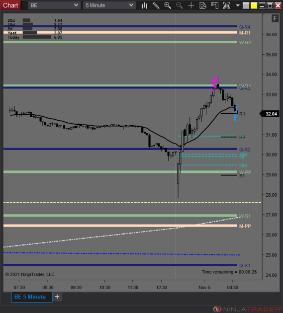Image resolution: width=283 pixels, height=313 pixels.
Task: Click the R1 daily pivot label
Action: tap(242, 114)
